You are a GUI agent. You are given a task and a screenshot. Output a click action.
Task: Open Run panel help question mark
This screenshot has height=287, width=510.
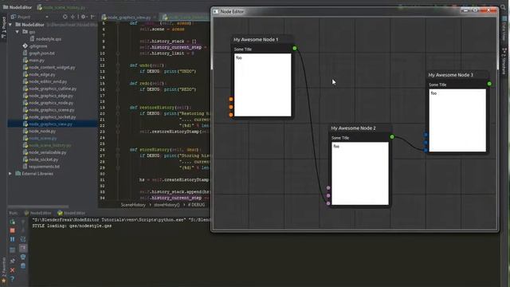click(13, 279)
